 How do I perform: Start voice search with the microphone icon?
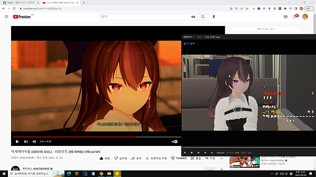coord(214,17)
